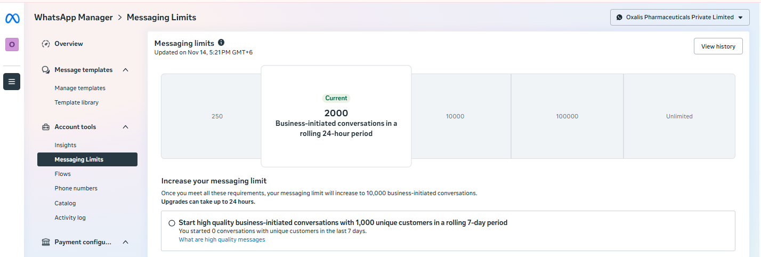This screenshot has height=257, width=761.
Task: Select Messaging Limits in sidebar
Action: (x=87, y=159)
